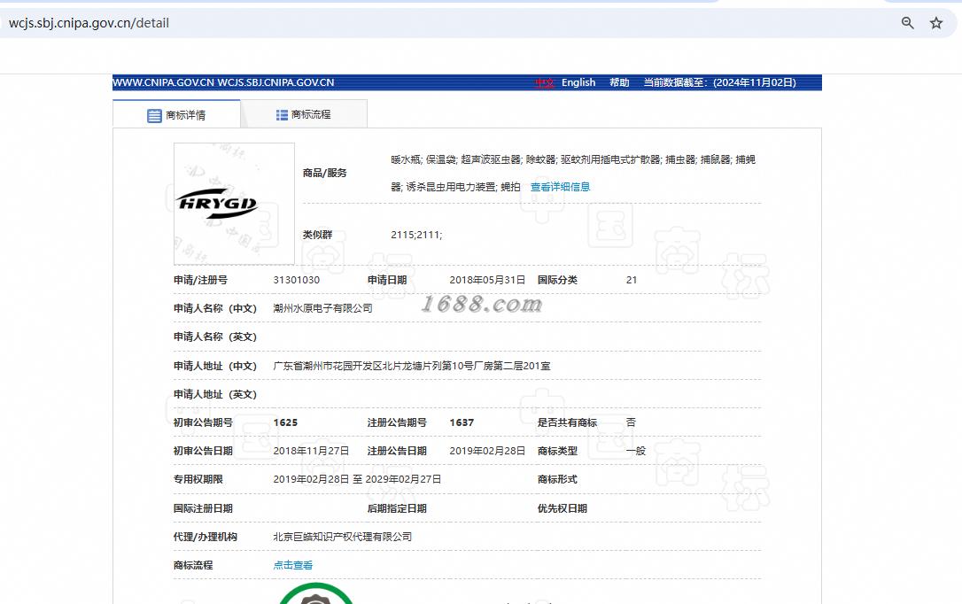The image size is (962, 604).
Task: Select registration announcement issue 1637
Action: pos(462,422)
